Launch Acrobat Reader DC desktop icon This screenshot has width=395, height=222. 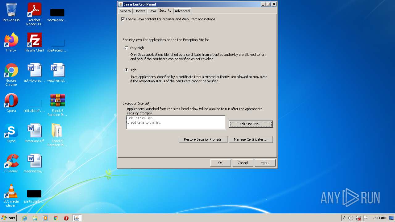[x=34, y=14]
